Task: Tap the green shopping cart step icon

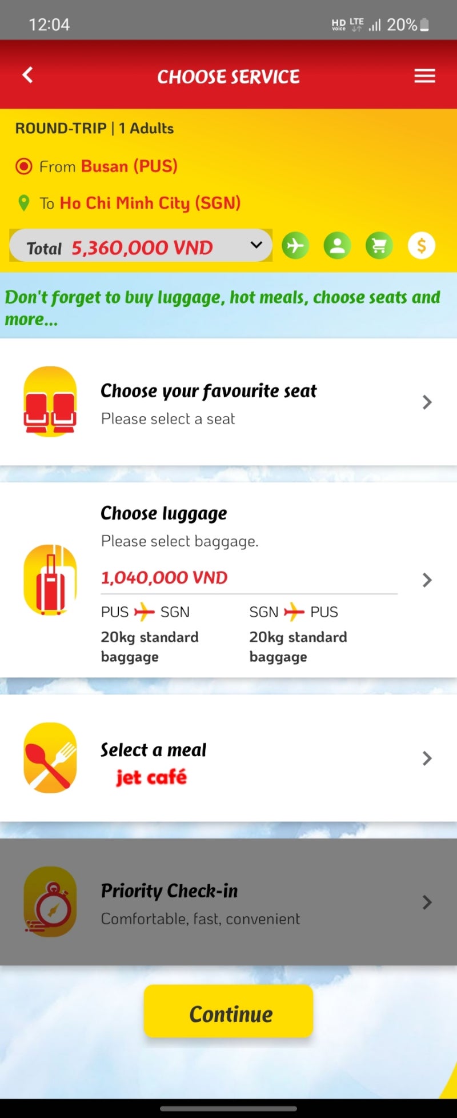Action: point(379,246)
